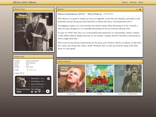Image resolution: width=156 pixels, height=117 pixels.
Task: Skip to previous track in player
Action: [32, 92]
